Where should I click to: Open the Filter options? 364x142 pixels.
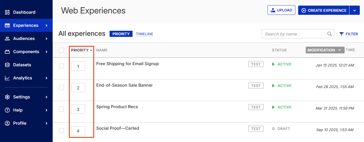tap(349, 34)
